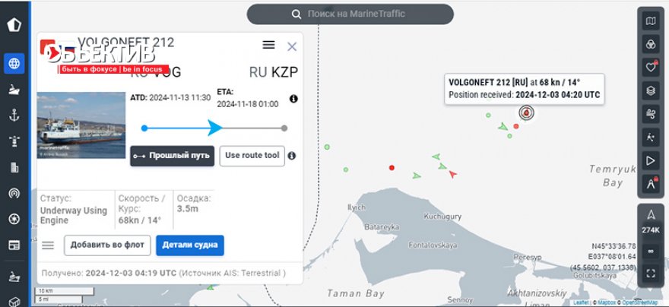Open the live map globe icon
The image size is (669, 307).
pos(14,64)
